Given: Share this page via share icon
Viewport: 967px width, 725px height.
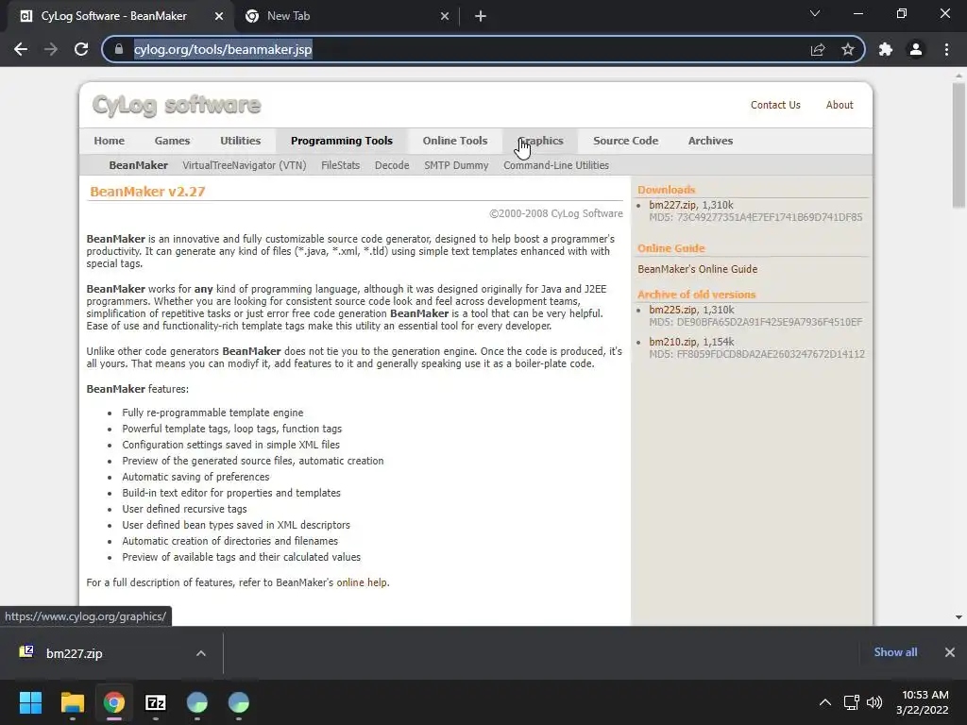Looking at the screenshot, I should [818, 49].
